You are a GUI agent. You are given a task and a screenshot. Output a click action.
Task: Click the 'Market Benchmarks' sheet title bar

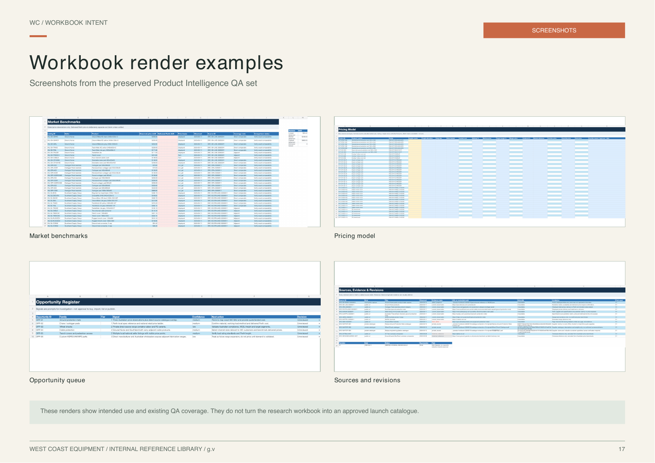(163, 122)
